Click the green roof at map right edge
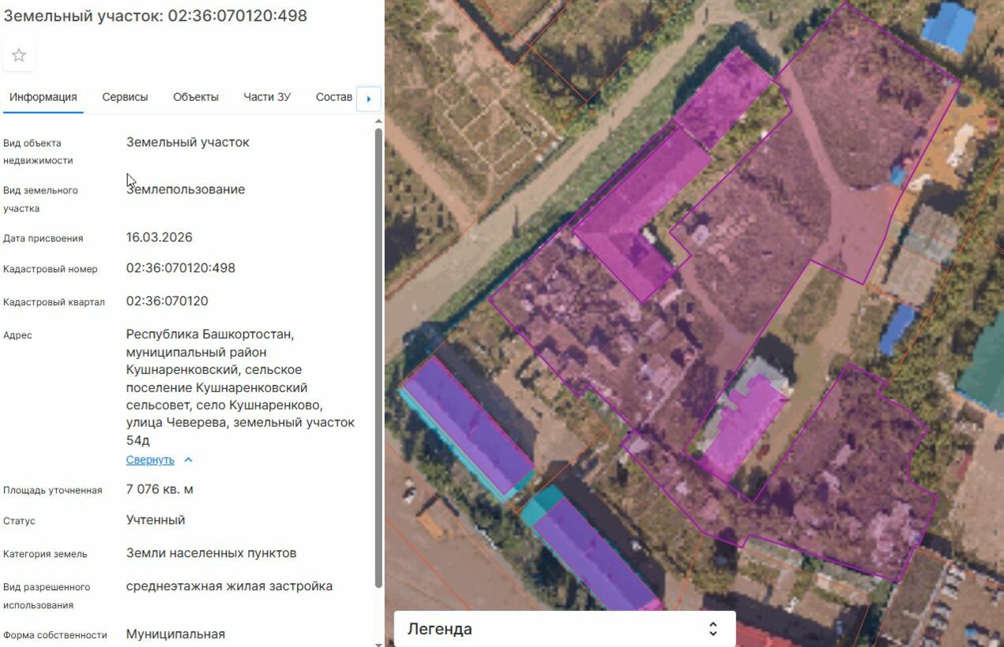Image resolution: width=1004 pixels, height=647 pixels. 984,363
